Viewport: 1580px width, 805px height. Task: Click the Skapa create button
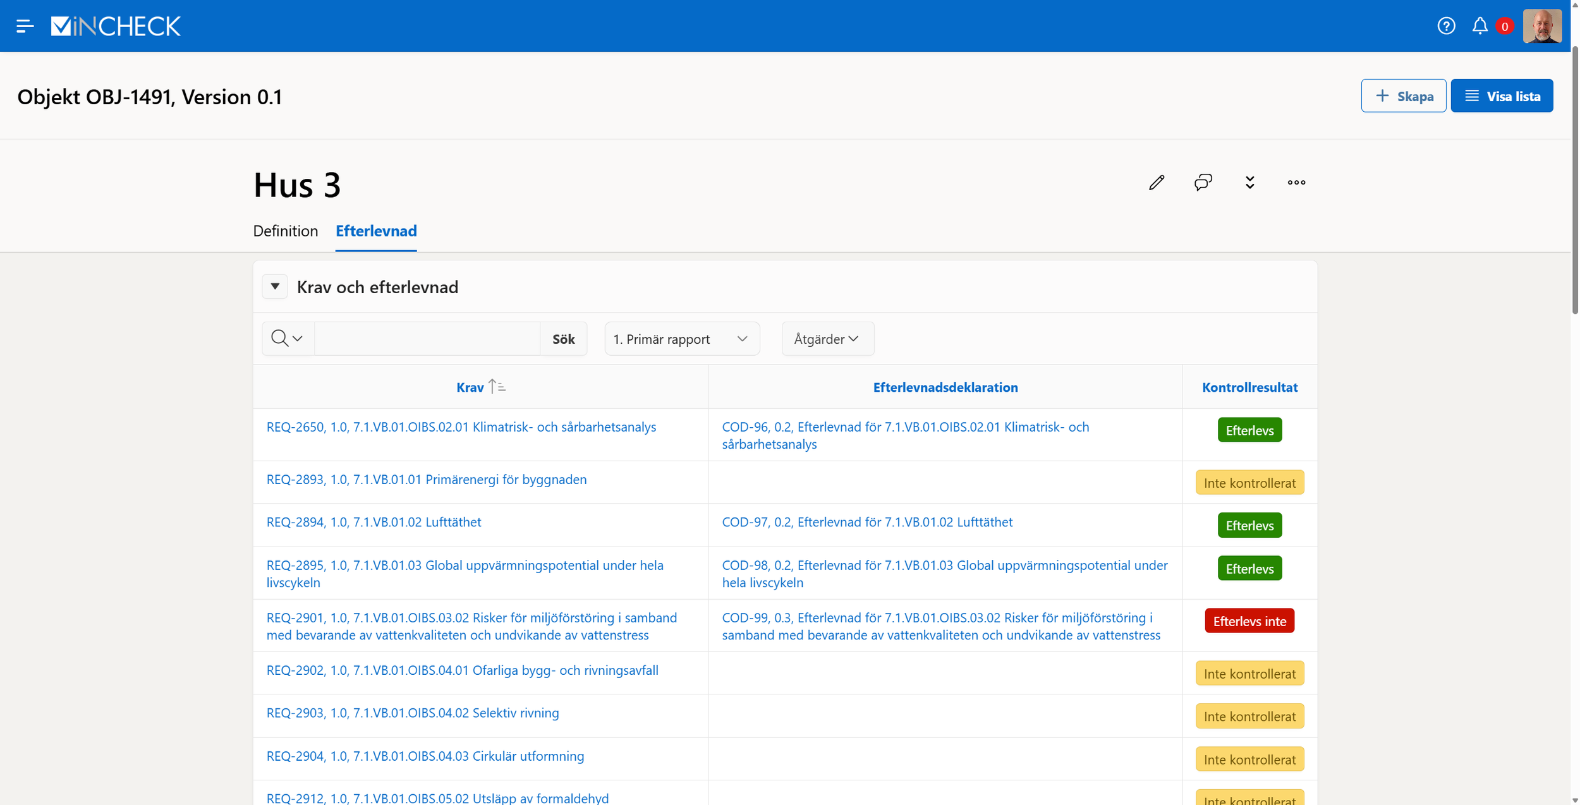1403,96
